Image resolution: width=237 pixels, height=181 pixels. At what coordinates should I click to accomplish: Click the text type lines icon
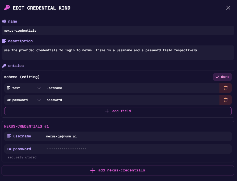9,88
